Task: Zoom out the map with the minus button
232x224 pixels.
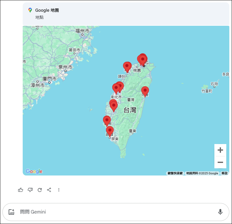Action: [220, 162]
